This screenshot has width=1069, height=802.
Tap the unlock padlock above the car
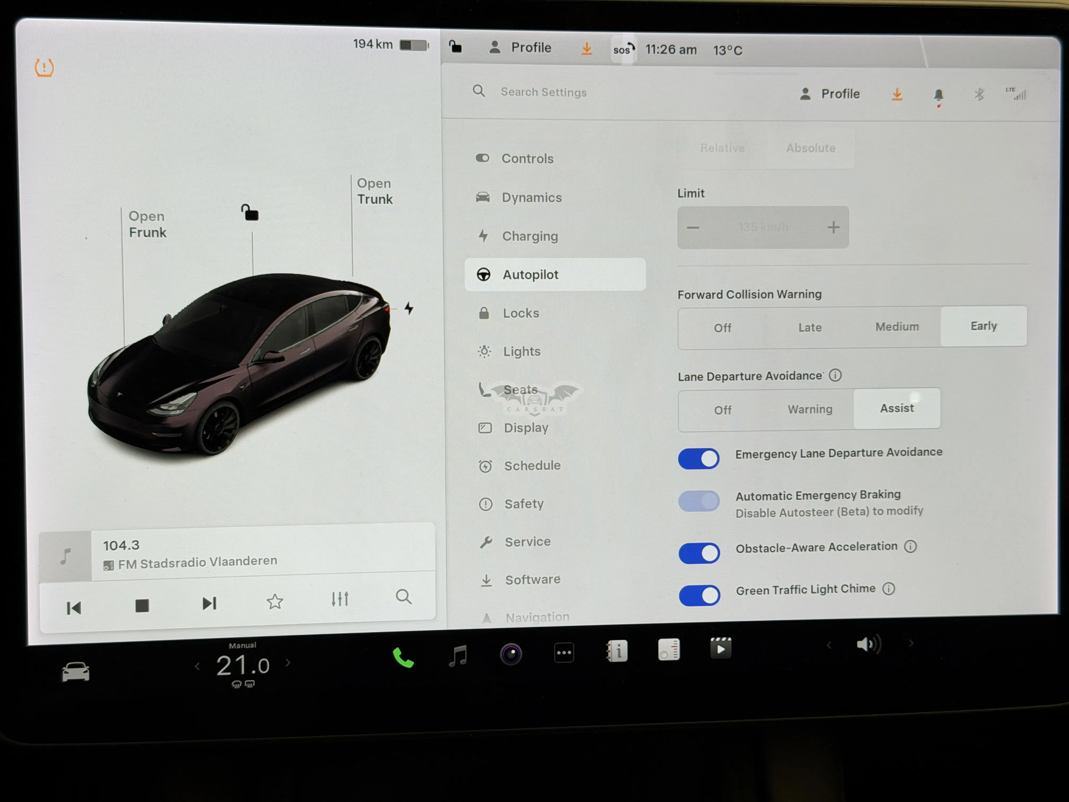click(x=250, y=212)
